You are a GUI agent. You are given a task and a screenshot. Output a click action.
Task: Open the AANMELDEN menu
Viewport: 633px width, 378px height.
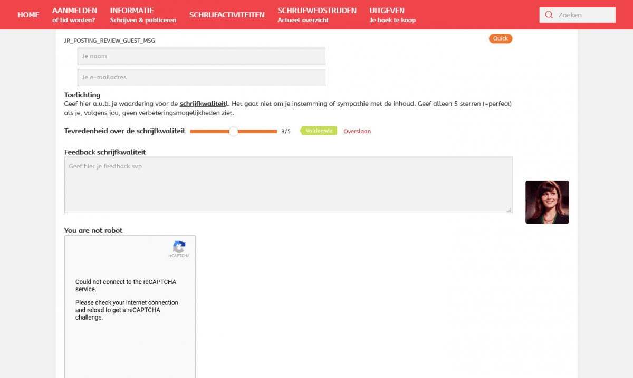click(x=74, y=15)
